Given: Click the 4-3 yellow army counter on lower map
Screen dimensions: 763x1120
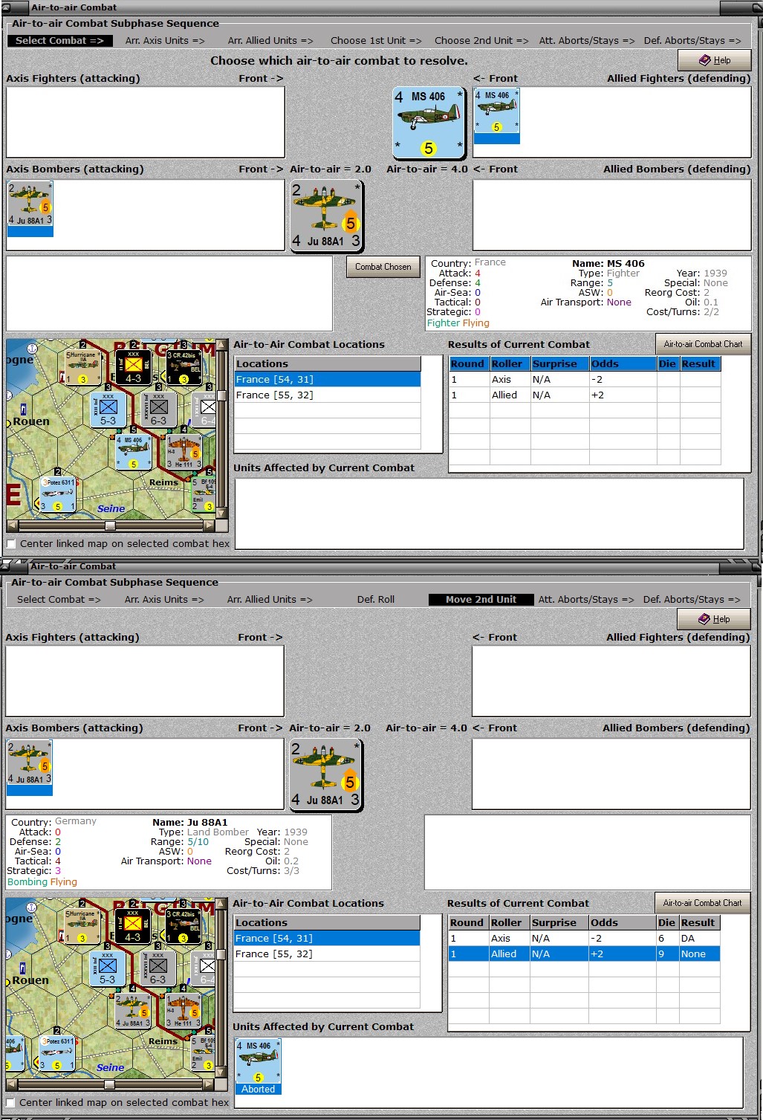Looking at the screenshot, I should [132, 925].
